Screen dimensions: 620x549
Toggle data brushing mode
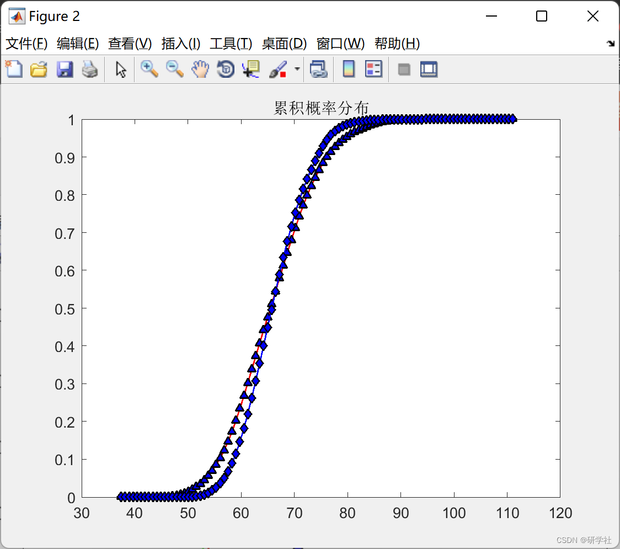point(277,69)
